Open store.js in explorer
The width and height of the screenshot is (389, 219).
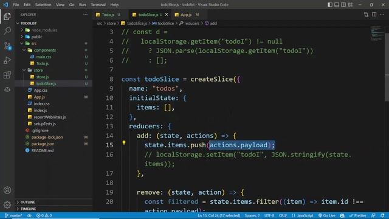pyautogui.click(x=43, y=77)
